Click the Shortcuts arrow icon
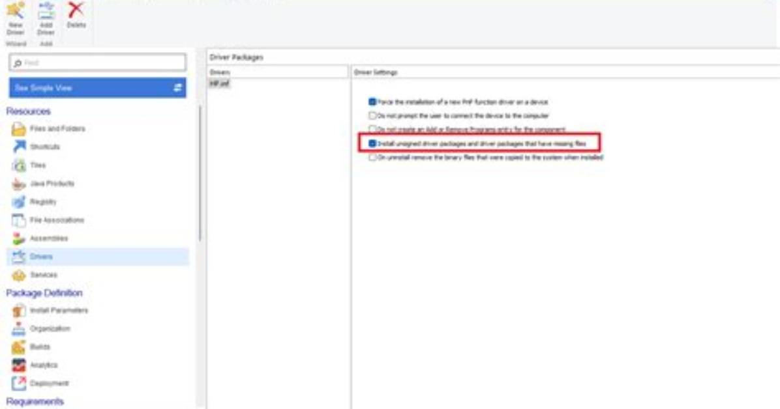 pos(18,147)
